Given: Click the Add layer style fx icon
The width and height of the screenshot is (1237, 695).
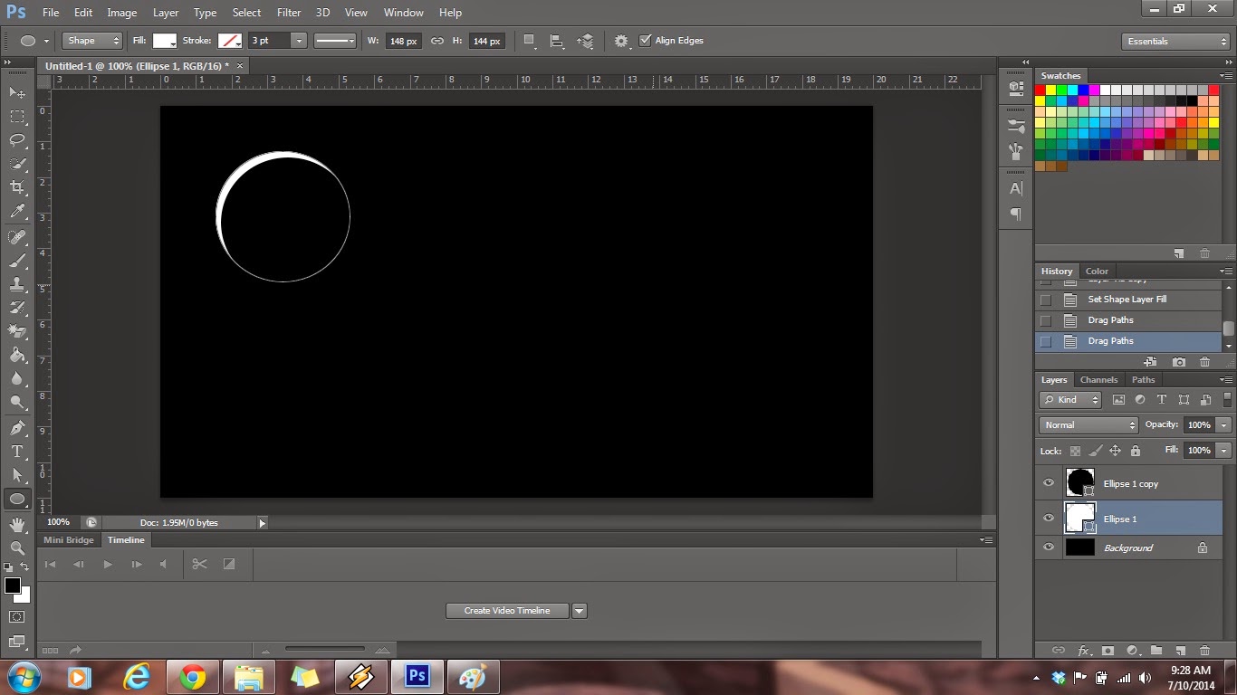Looking at the screenshot, I should pos(1083,651).
